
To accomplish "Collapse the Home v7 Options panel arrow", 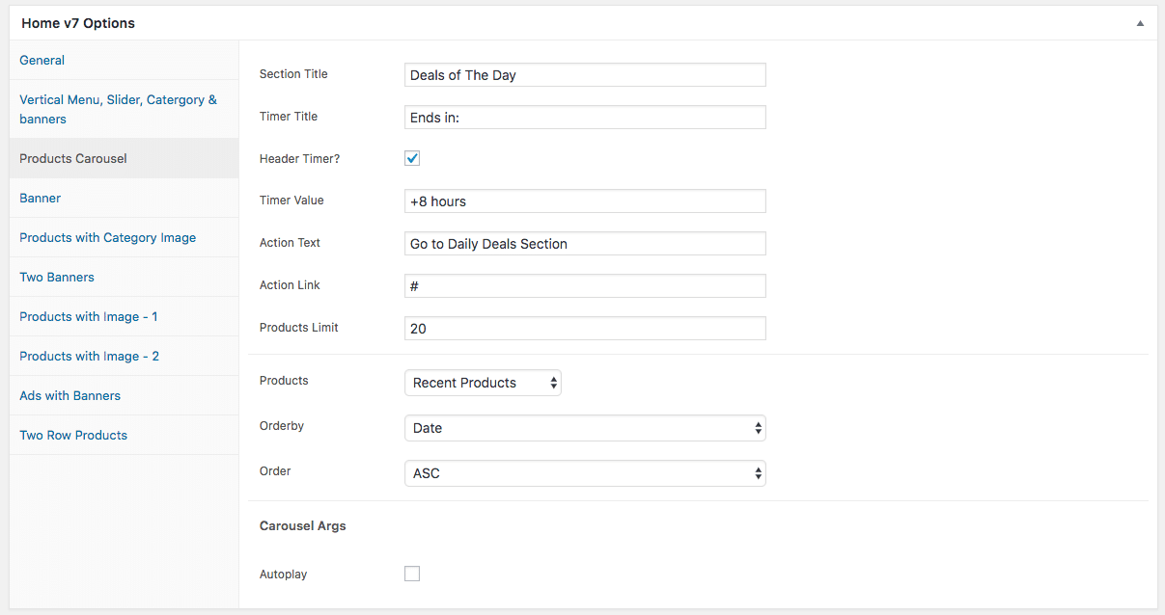I will click(1140, 23).
